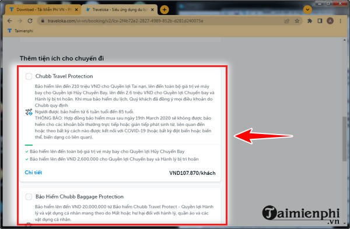Open a new tab with the plus button
This screenshot has width=350, height=229.
pos(164,9)
